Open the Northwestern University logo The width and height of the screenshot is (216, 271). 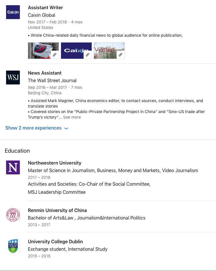point(13,167)
